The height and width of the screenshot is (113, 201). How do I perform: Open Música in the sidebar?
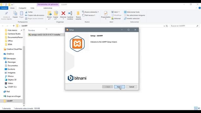click(x=10, y=76)
